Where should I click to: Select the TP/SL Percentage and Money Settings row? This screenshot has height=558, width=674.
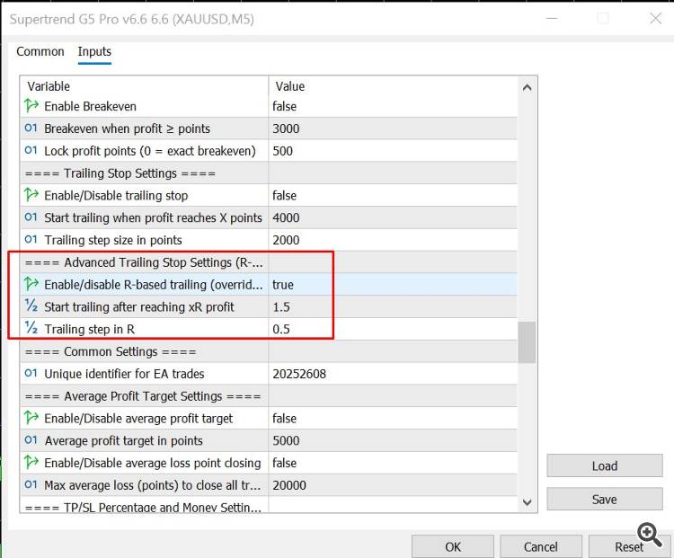pyautogui.click(x=269, y=505)
